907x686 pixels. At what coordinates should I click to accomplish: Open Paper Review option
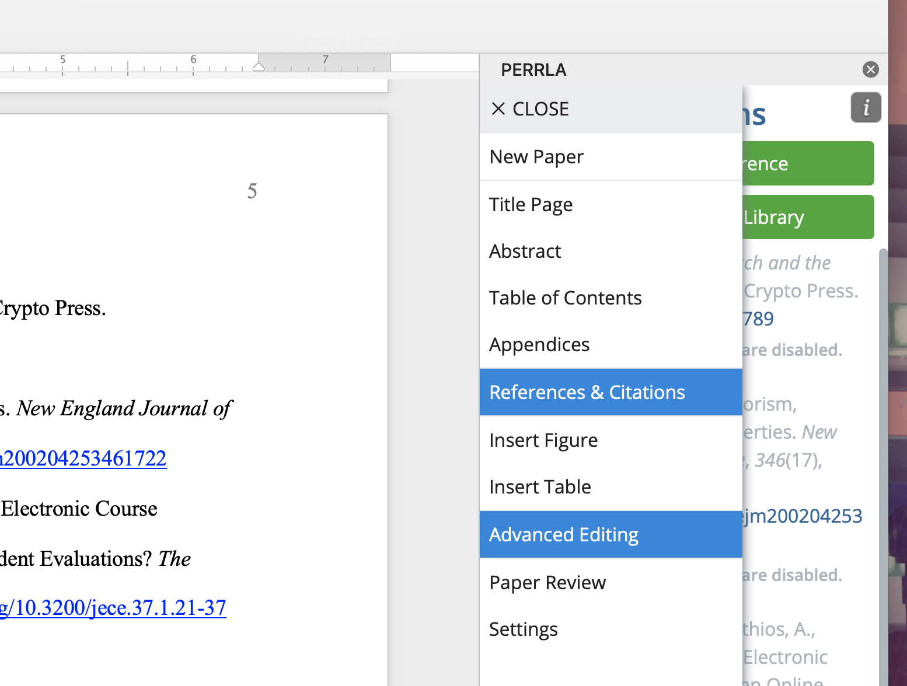(x=611, y=582)
